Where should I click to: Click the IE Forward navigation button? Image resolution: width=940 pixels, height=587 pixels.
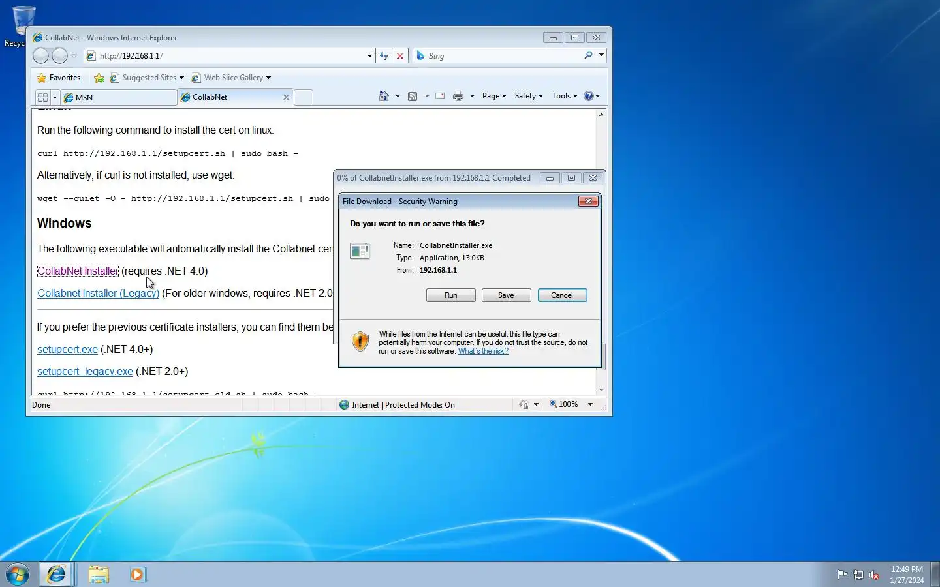(x=59, y=56)
